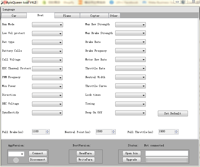200x167 pixels.
Task: Click Open bin to choose firmware
Action: pos(132,153)
